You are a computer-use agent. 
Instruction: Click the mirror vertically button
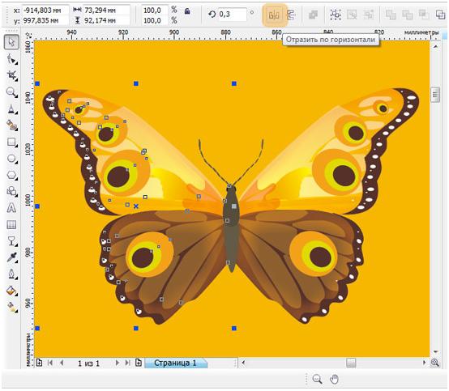(291, 15)
